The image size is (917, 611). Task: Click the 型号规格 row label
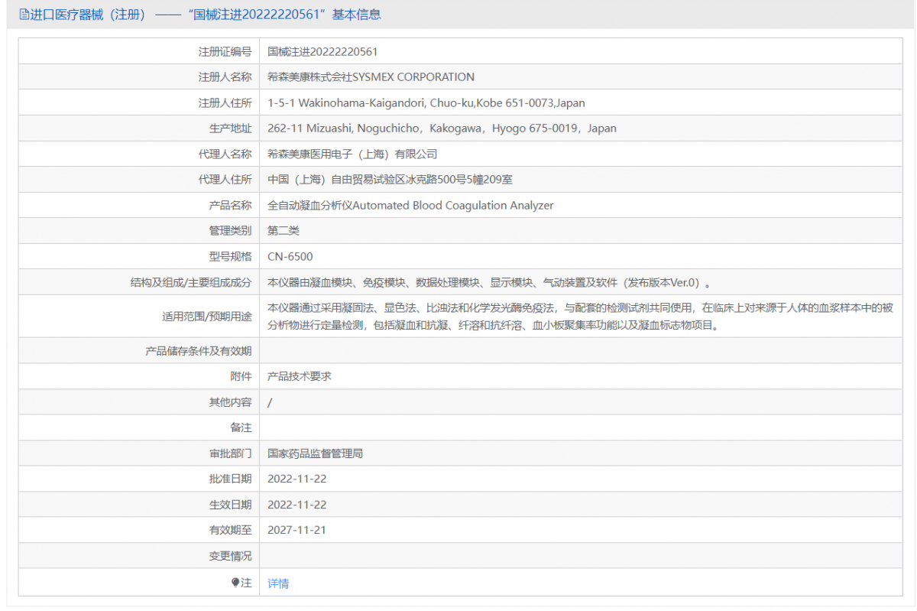click(230, 257)
